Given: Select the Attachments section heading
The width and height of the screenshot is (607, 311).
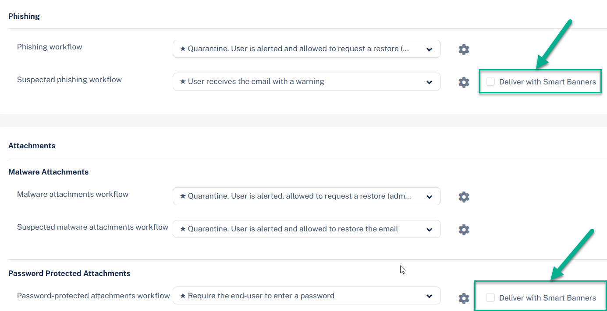Looking at the screenshot, I should click(32, 146).
